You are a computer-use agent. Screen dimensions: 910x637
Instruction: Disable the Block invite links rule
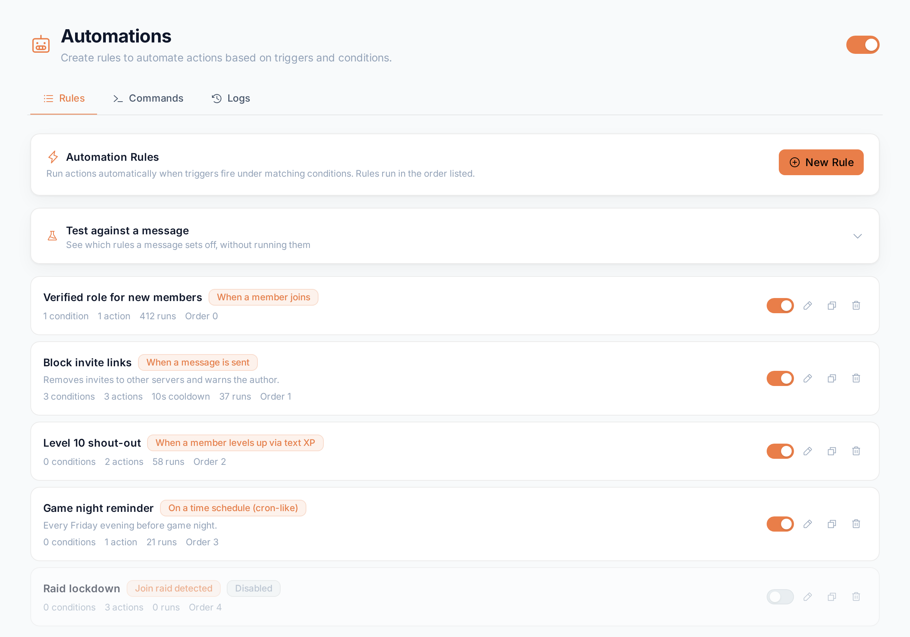(x=780, y=378)
